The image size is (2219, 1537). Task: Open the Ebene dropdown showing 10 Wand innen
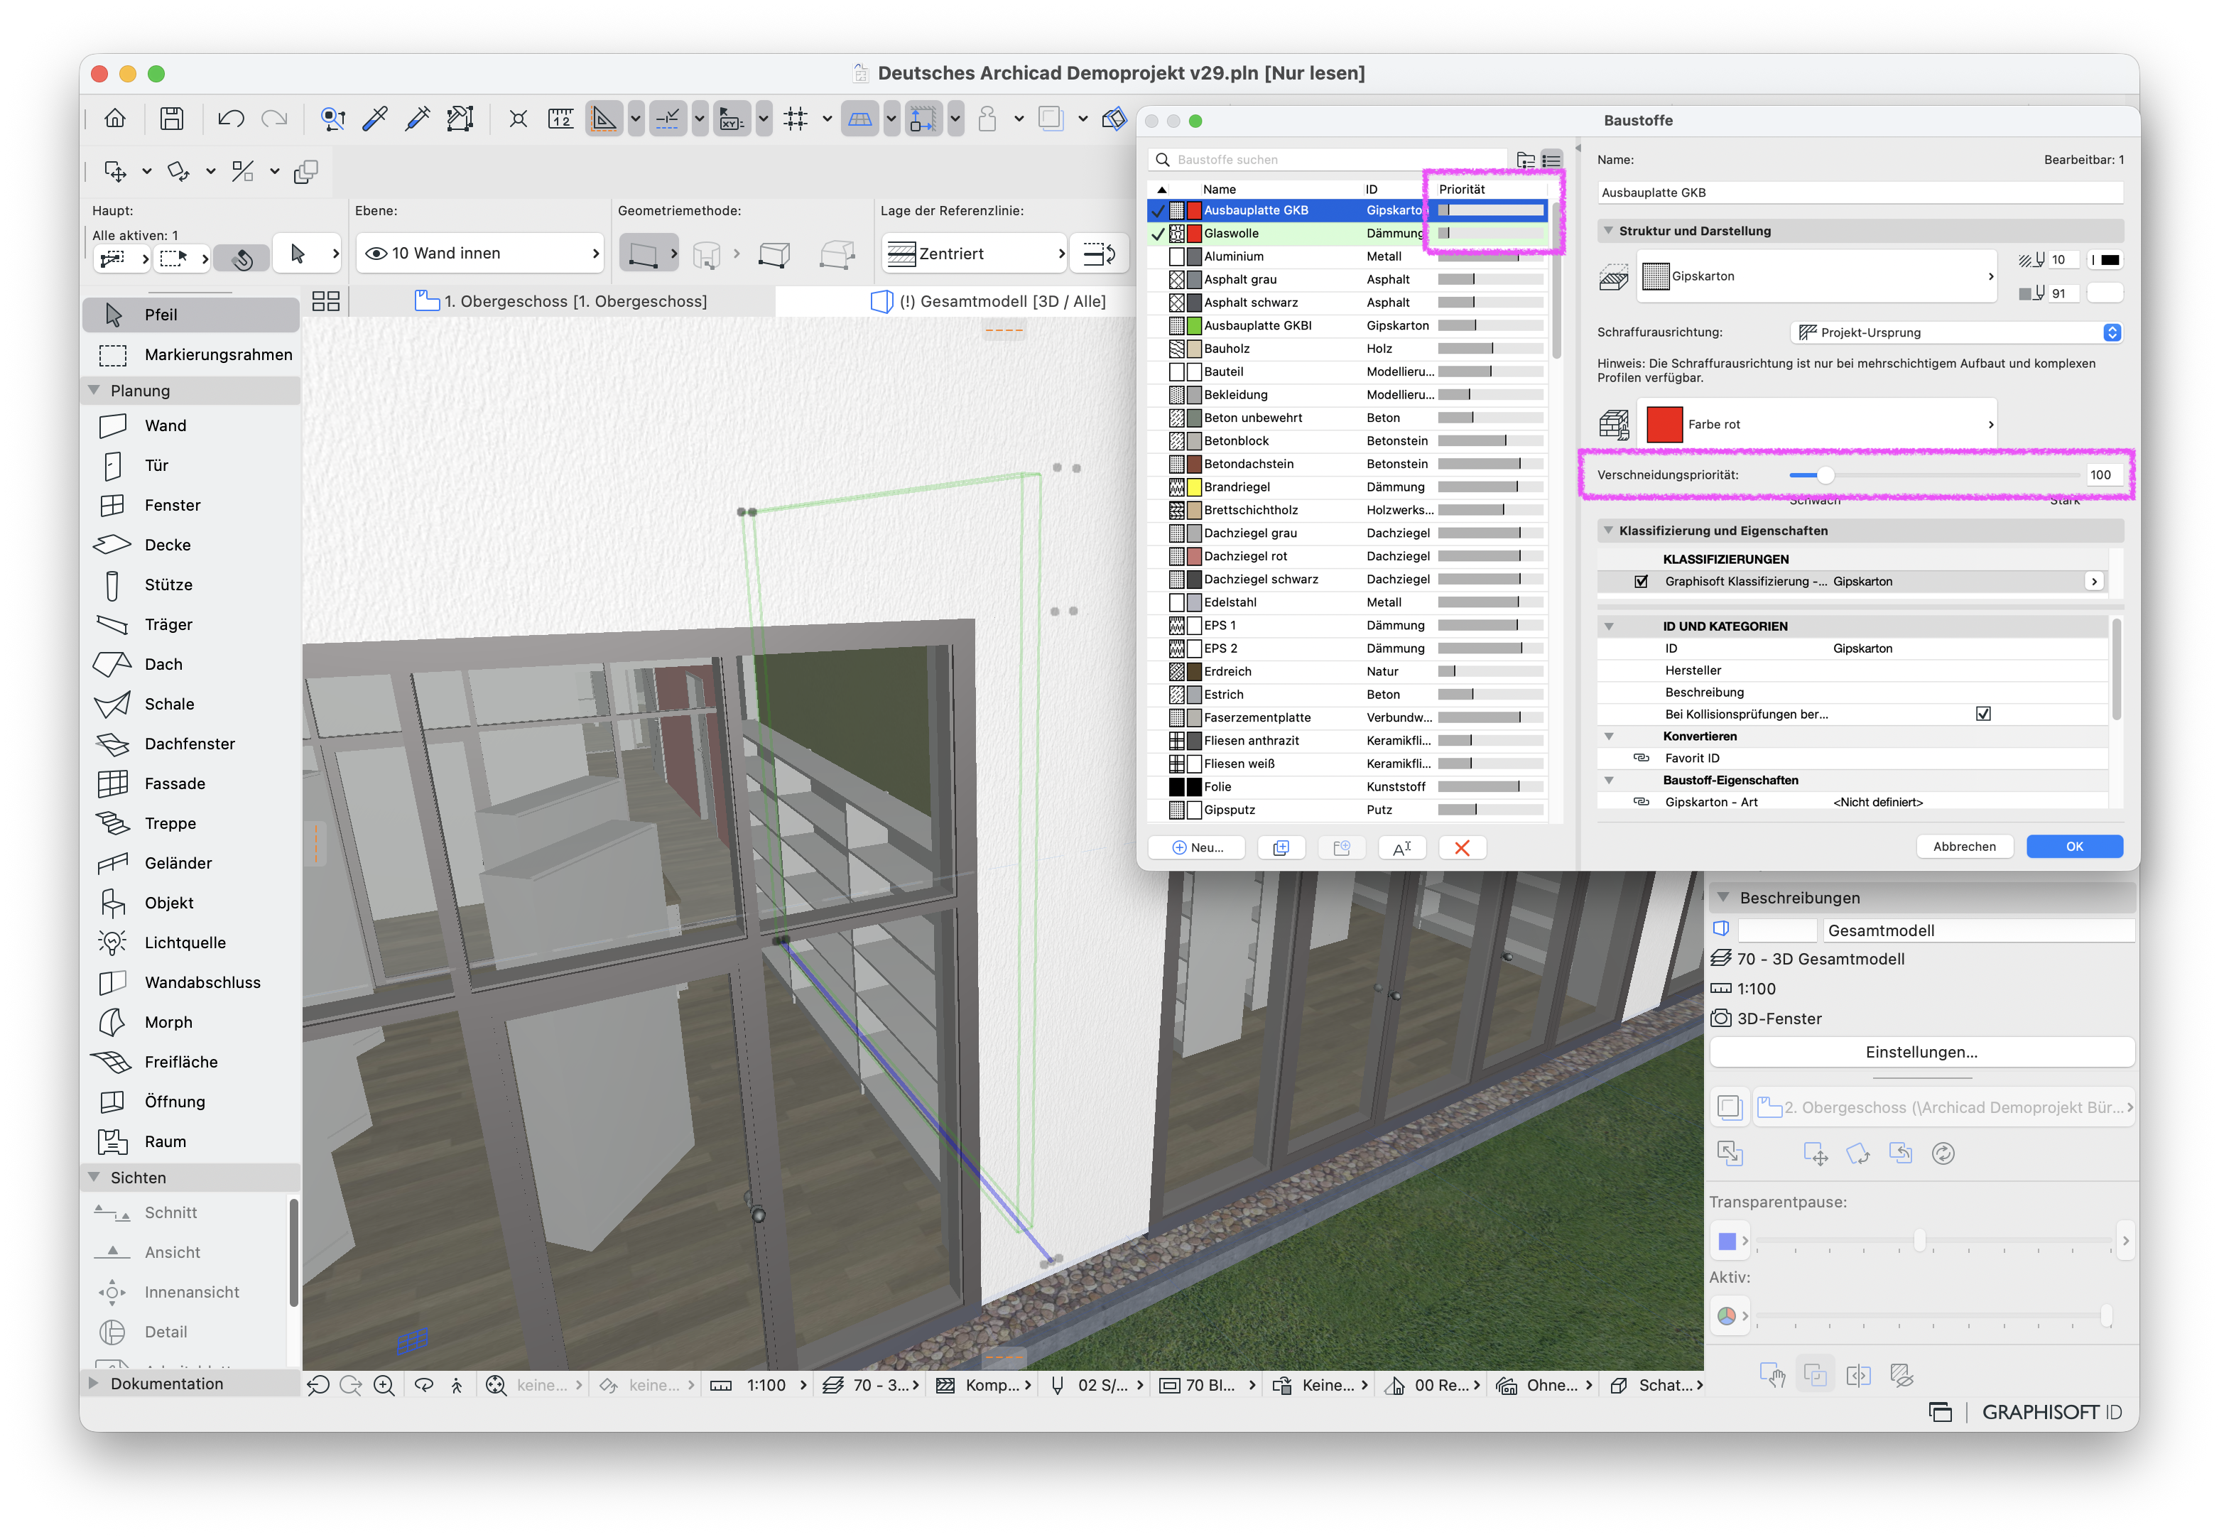point(481,254)
